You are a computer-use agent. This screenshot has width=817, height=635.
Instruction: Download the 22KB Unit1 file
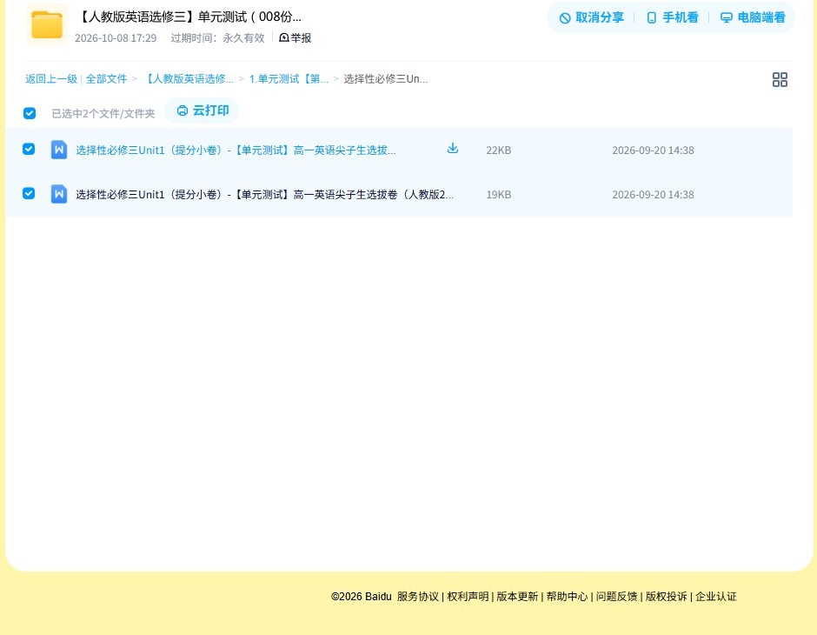pos(453,149)
